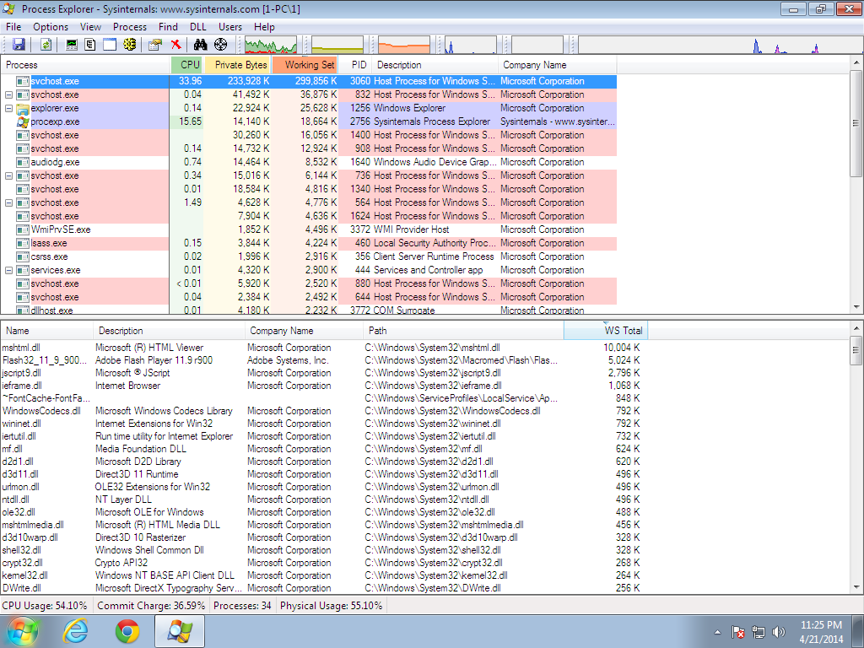Launch Google Chrome from the taskbar
Viewport: 864px width, 648px height.
pos(127,631)
